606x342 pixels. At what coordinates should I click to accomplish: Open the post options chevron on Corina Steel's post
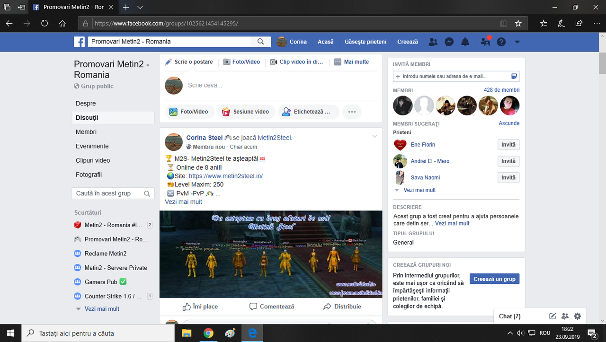[x=374, y=137]
